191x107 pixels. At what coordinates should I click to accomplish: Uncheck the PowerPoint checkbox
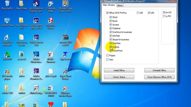111,51
